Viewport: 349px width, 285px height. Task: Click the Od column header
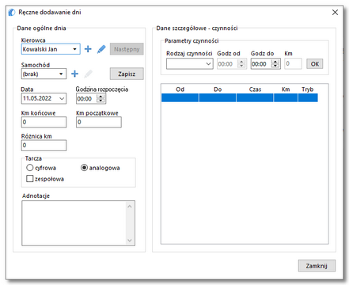(x=180, y=89)
